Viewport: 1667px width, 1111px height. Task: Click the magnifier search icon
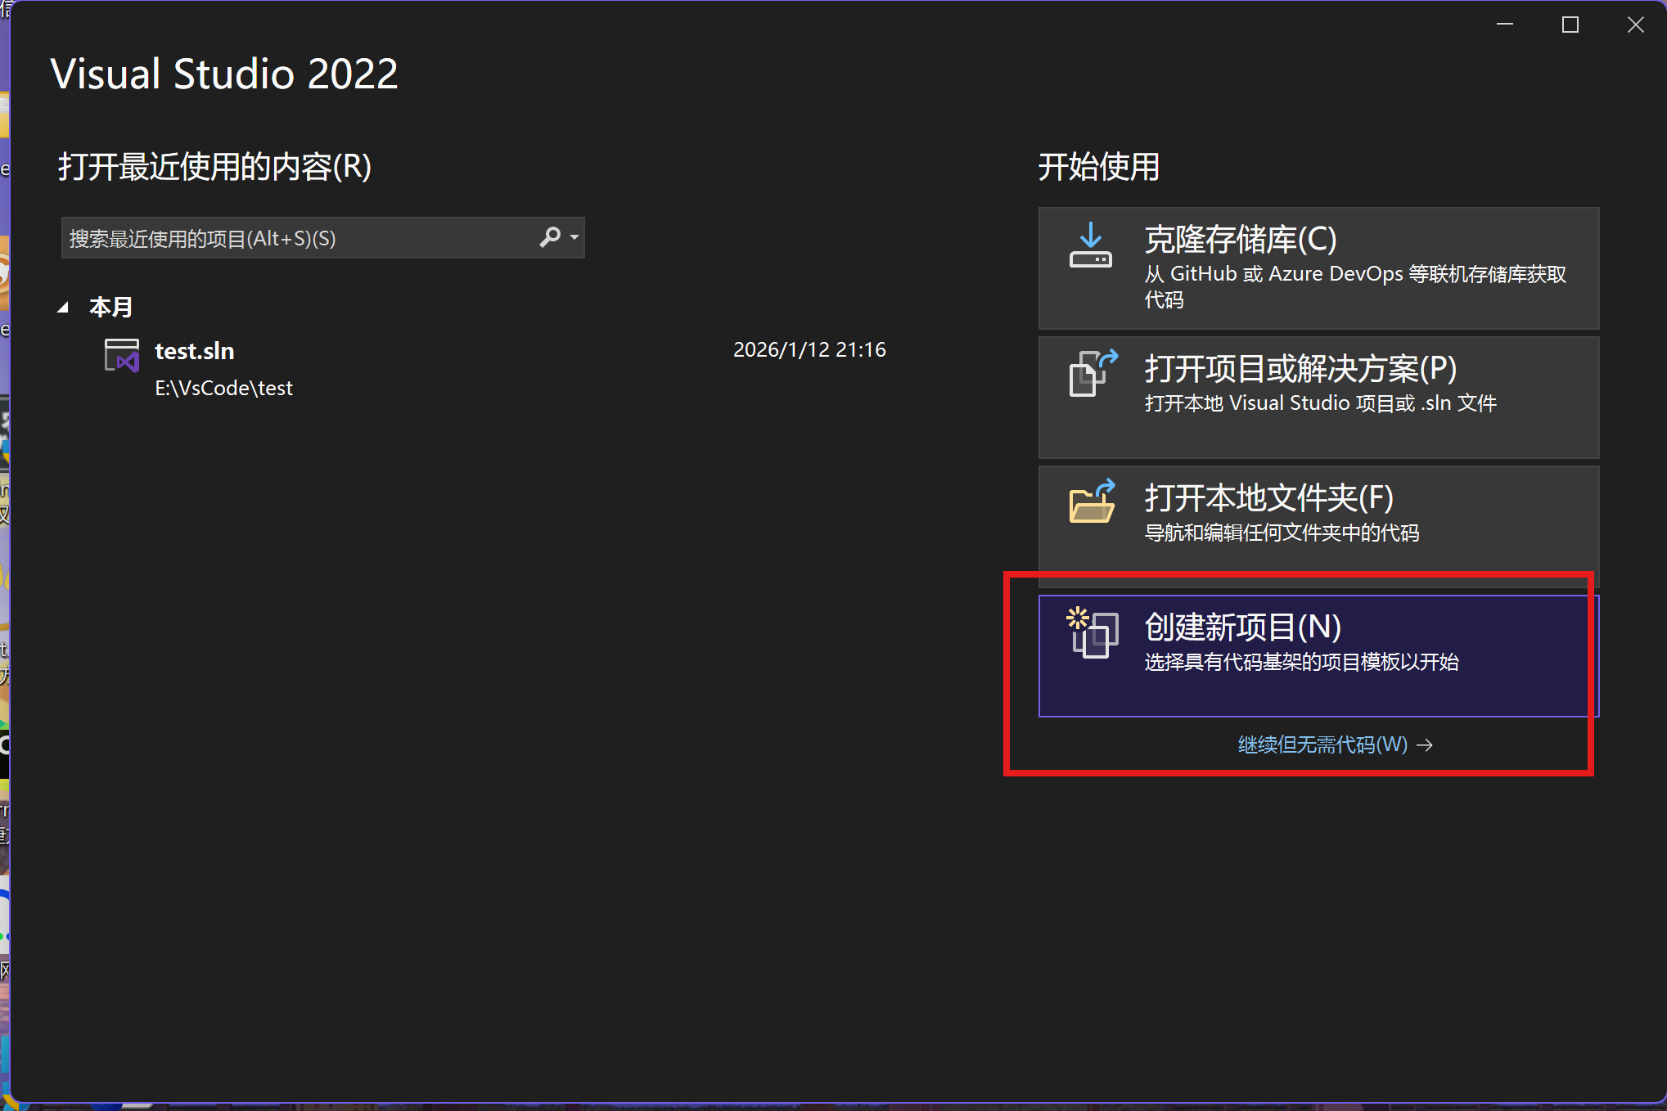point(550,237)
